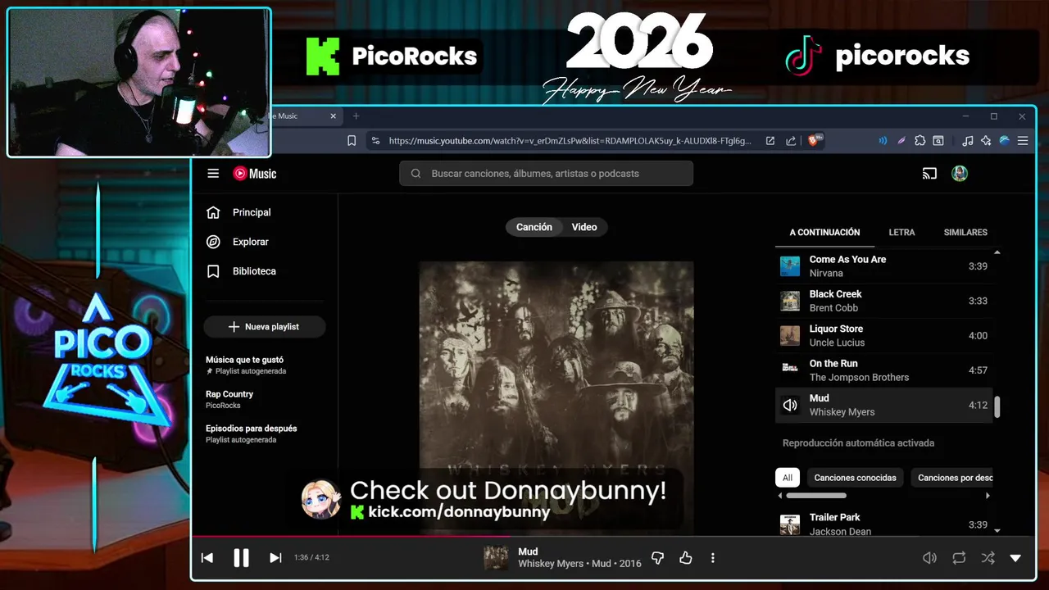Select the SIMILARES tab
Screen dimensions: 1049x590
[x=965, y=233]
